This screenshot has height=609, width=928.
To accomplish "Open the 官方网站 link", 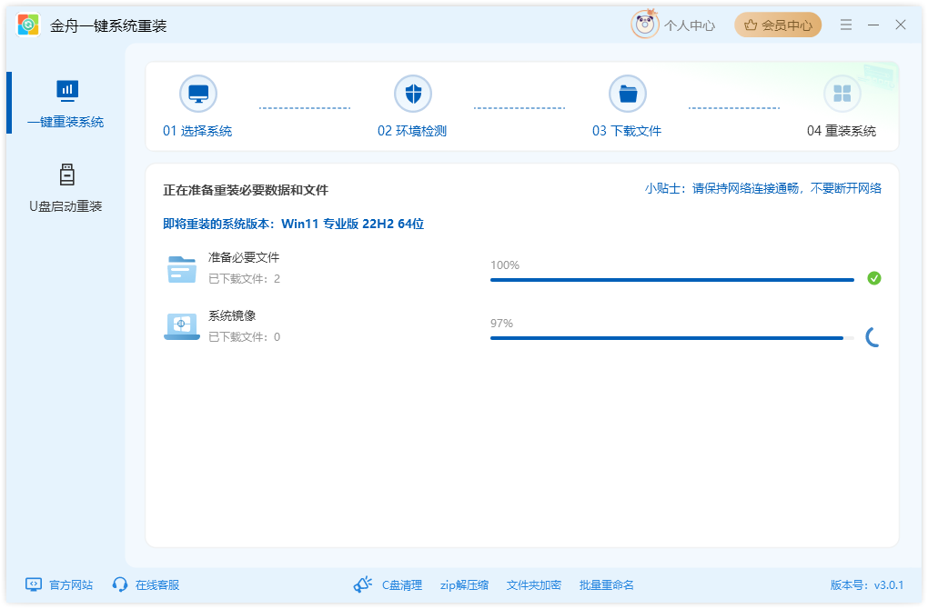I will (x=71, y=585).
